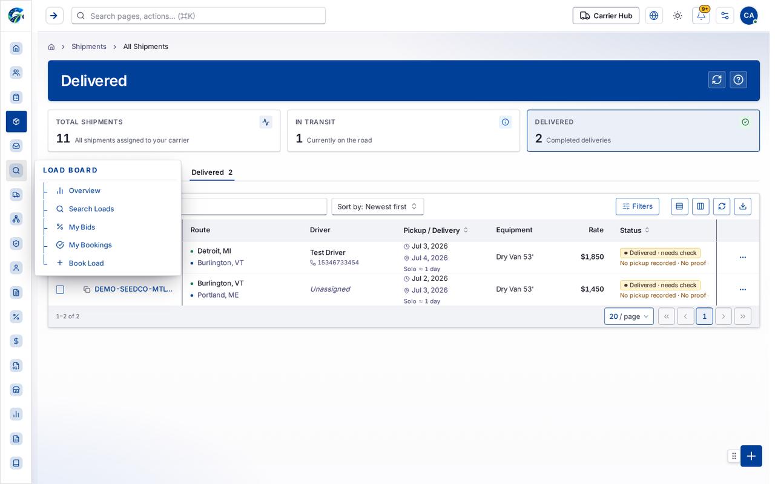Click the column layout icon in table toolbar
The height and width of the screenshot is (484, 775).
701,206
